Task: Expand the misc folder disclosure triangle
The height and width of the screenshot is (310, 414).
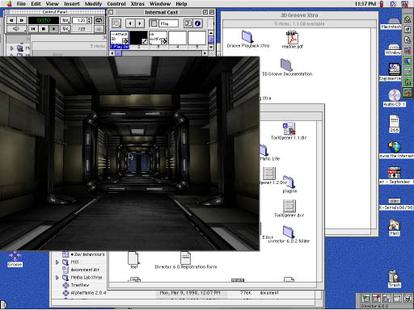Action: coord(57,262)
